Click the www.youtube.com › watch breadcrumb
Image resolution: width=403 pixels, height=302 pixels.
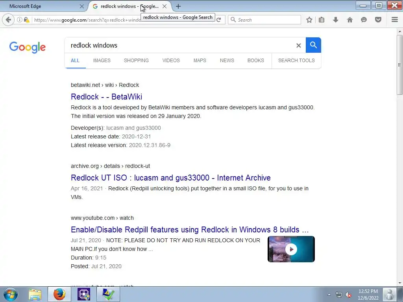[102, 218]
